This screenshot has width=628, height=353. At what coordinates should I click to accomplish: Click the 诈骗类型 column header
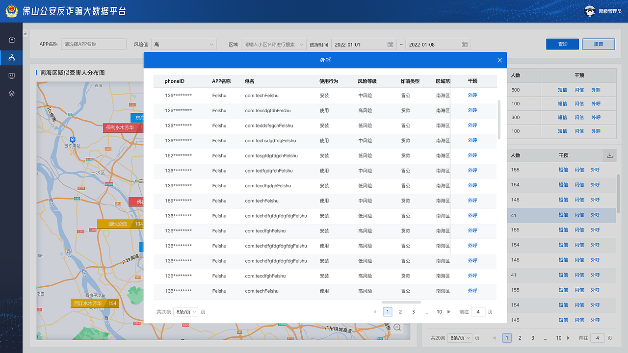pyautogui.click(x=410, y=81)
